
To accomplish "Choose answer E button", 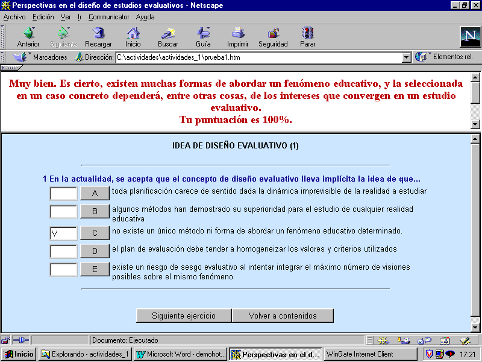I will (95, 269).
